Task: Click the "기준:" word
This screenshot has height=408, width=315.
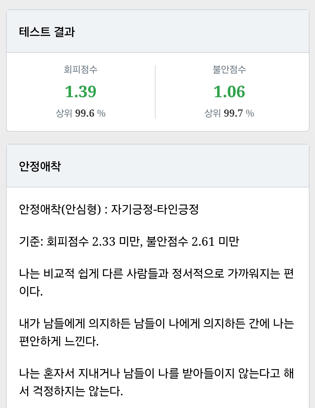Action: (x=31, y=242)
